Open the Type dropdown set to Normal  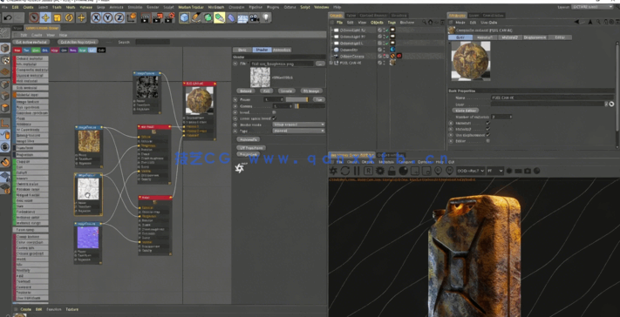[x=299, y=131]
